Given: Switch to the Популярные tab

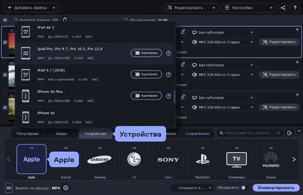Looking at the screenshot, I should [28, 133].
